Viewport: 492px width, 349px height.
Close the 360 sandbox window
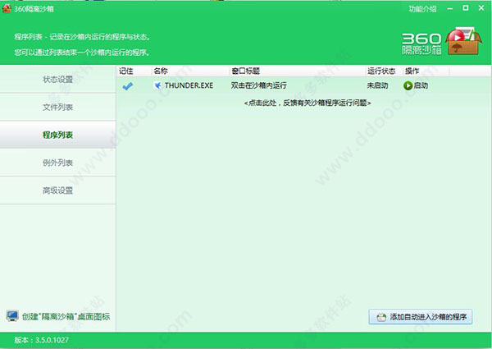coord(481,8)
